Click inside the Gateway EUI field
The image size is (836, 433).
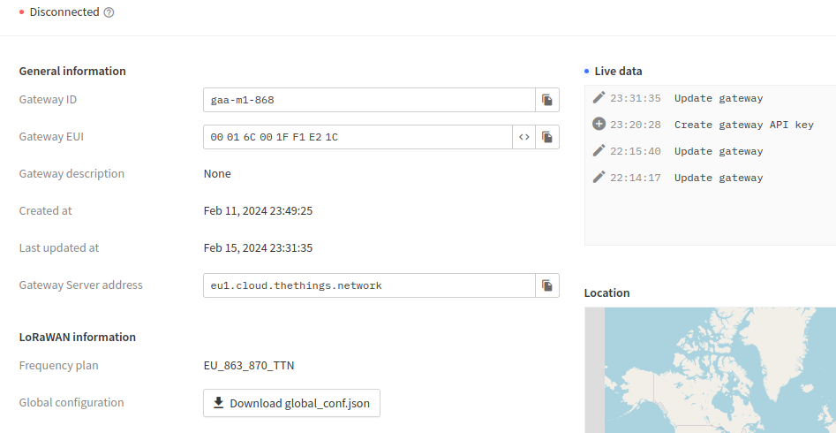pos(358,137)
